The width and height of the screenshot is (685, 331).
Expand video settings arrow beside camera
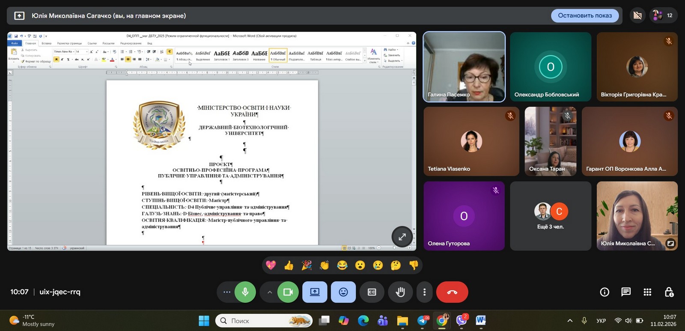click(269, 292)
